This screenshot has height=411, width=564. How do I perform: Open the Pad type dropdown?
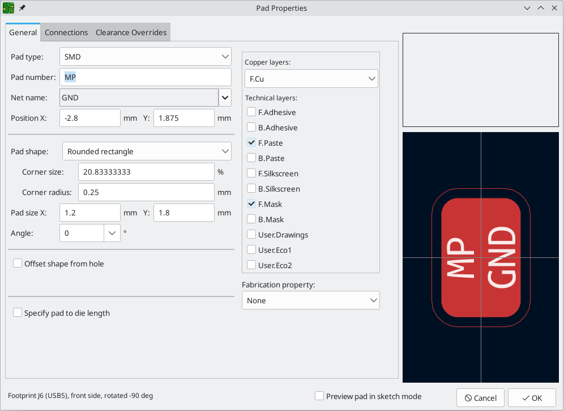pos(146,57)
